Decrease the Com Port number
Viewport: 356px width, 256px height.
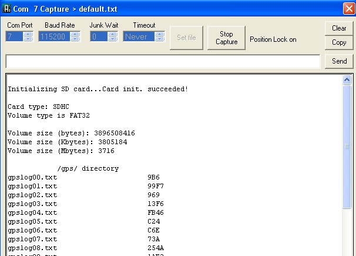pos(28,39)
